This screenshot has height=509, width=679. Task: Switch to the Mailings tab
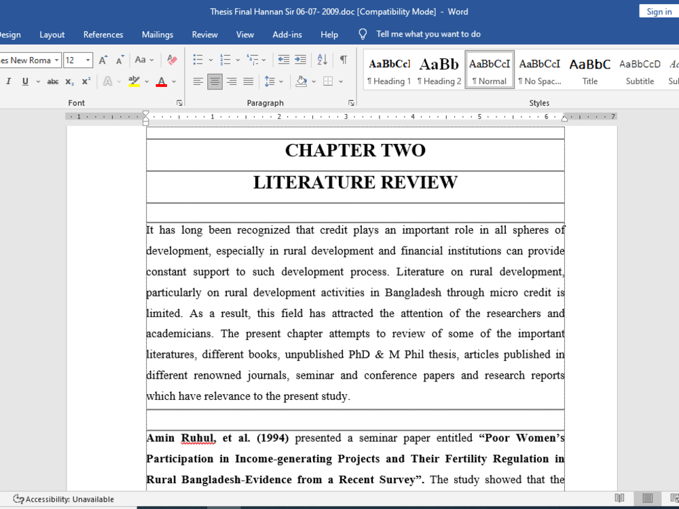pyautogui.click(x=158, y=35)
